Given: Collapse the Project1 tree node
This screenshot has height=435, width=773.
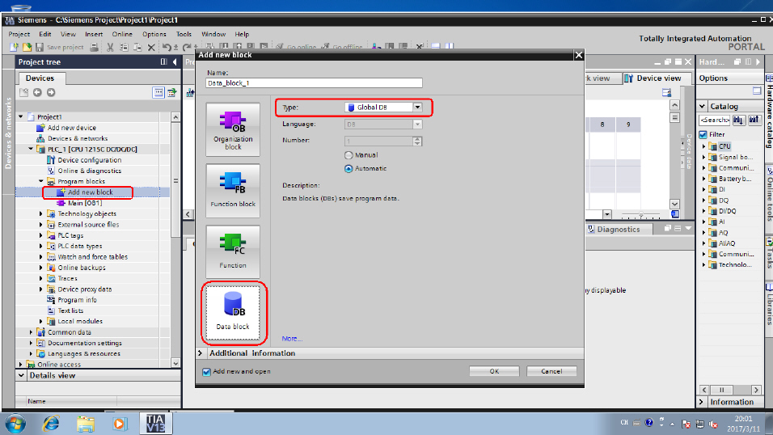Looking at the screenshot, I should (x=21, y=117).
